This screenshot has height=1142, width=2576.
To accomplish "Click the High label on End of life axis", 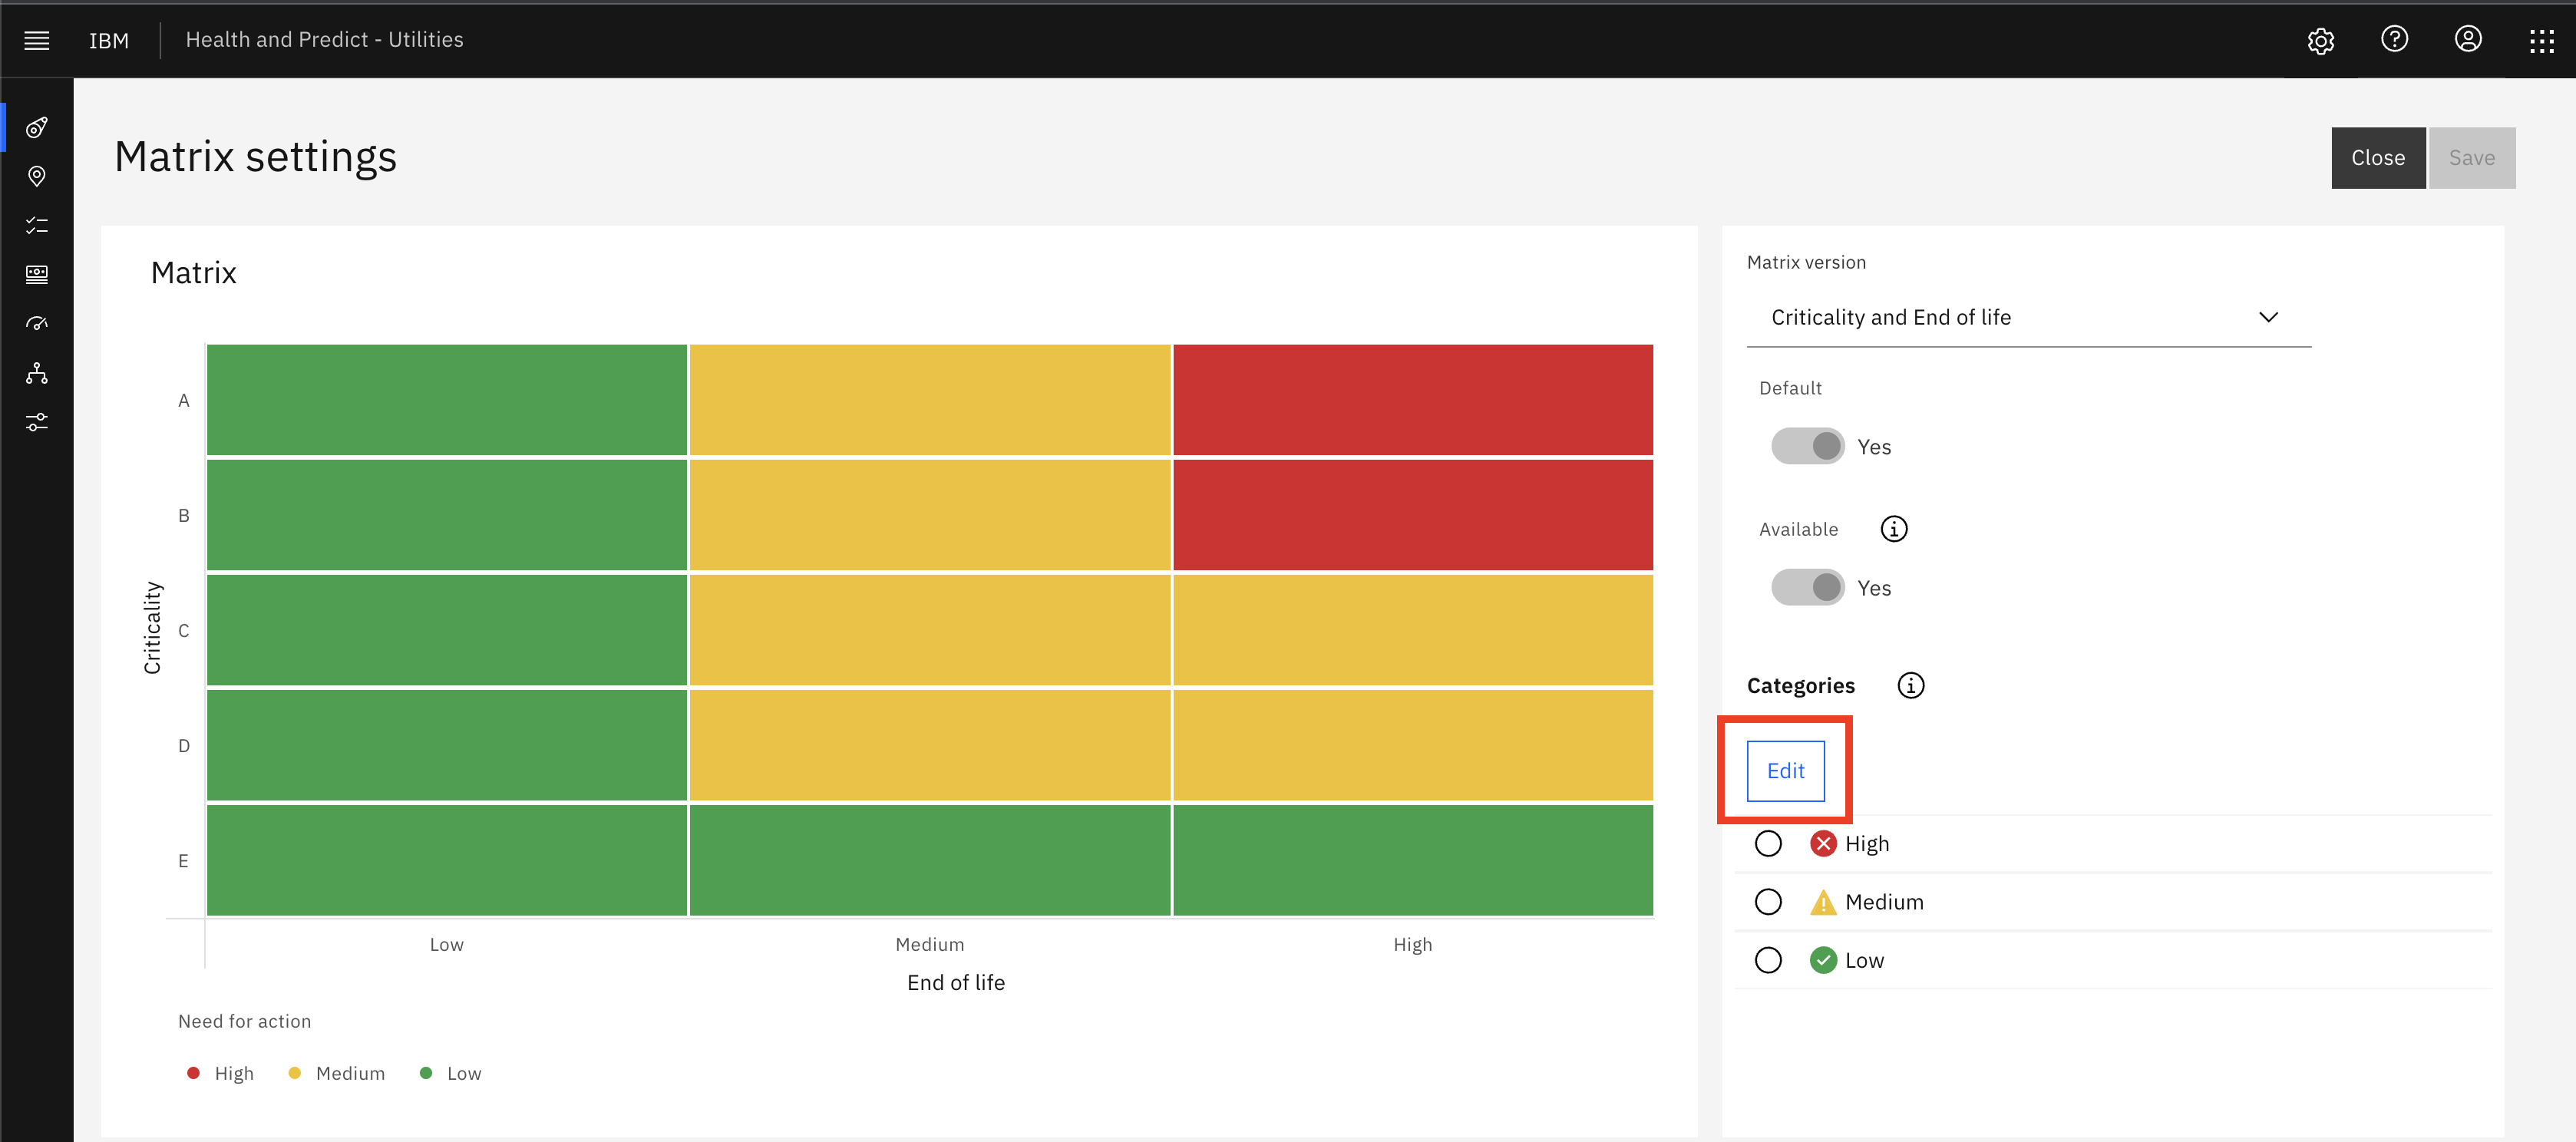I will coord(1412,945).
